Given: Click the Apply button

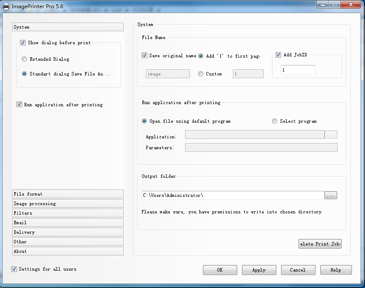Looking at the screenshot, I should point(259,270).
